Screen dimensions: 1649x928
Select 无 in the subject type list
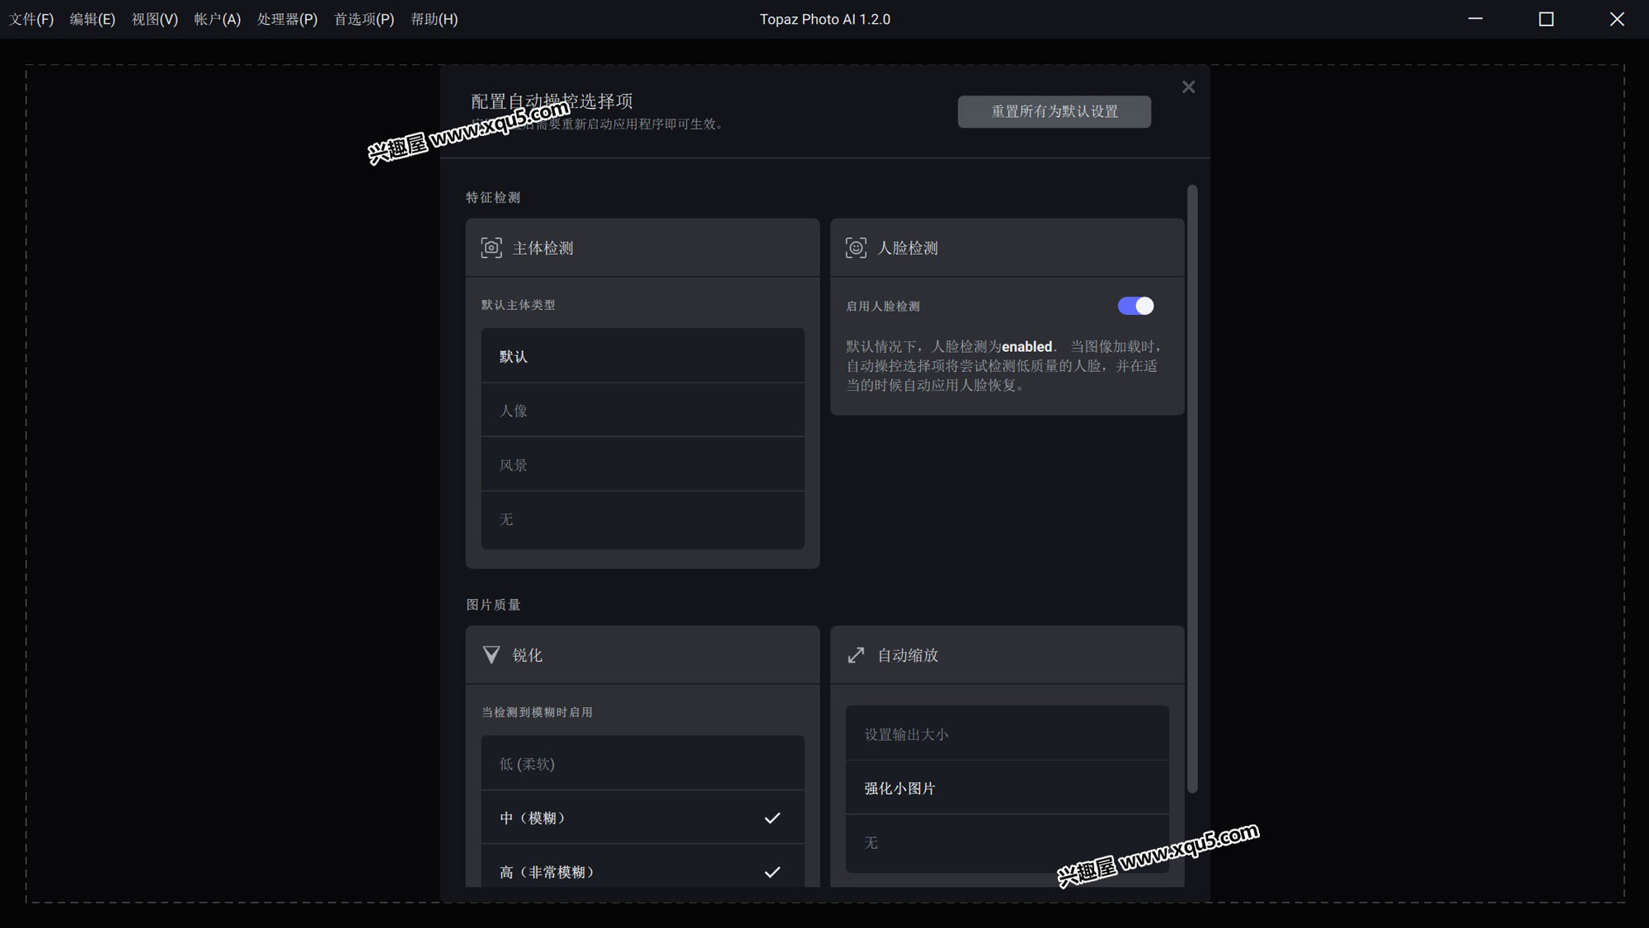[x=642, y=519]
